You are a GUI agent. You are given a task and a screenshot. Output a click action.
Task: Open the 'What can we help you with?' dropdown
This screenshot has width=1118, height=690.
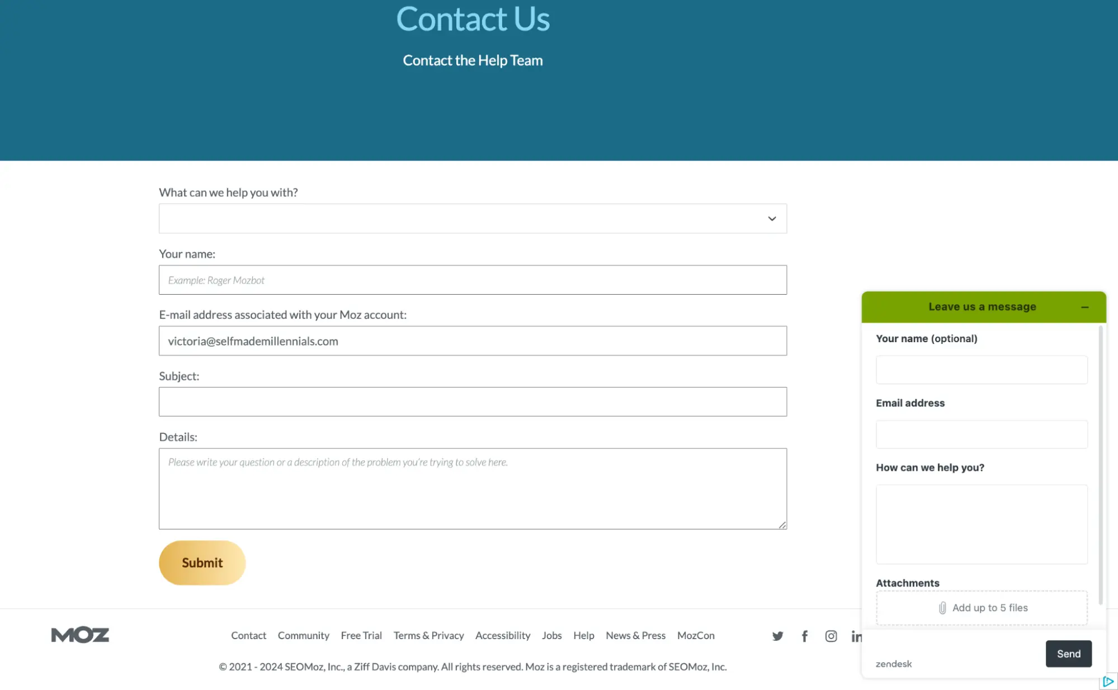click(x=473, y=218)
